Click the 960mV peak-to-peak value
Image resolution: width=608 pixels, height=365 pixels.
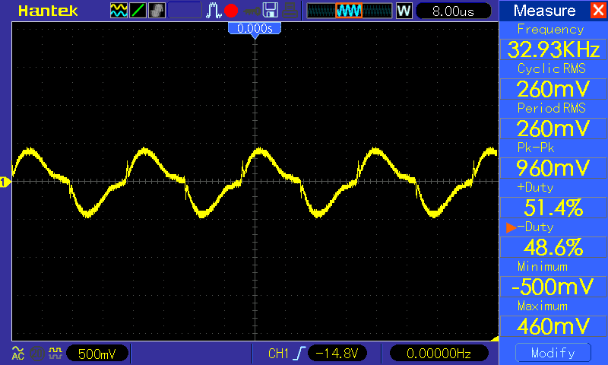pos(553,168)
